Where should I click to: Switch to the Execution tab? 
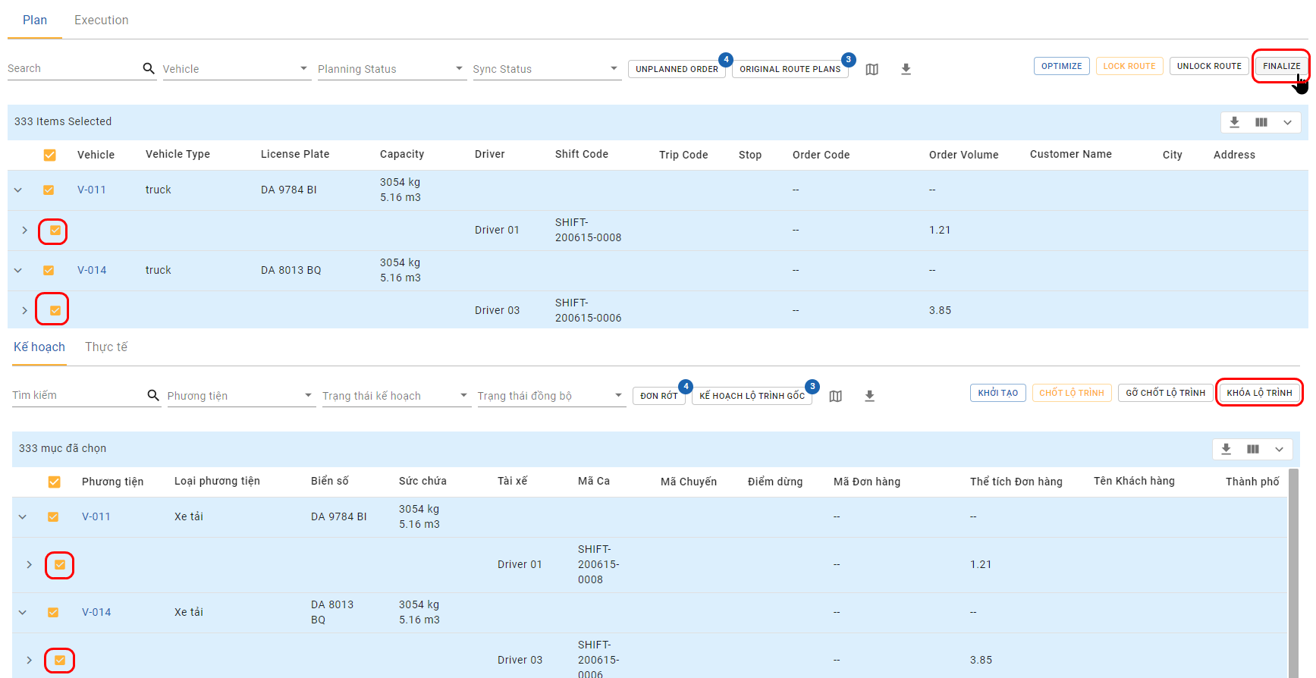click(102, 20)
